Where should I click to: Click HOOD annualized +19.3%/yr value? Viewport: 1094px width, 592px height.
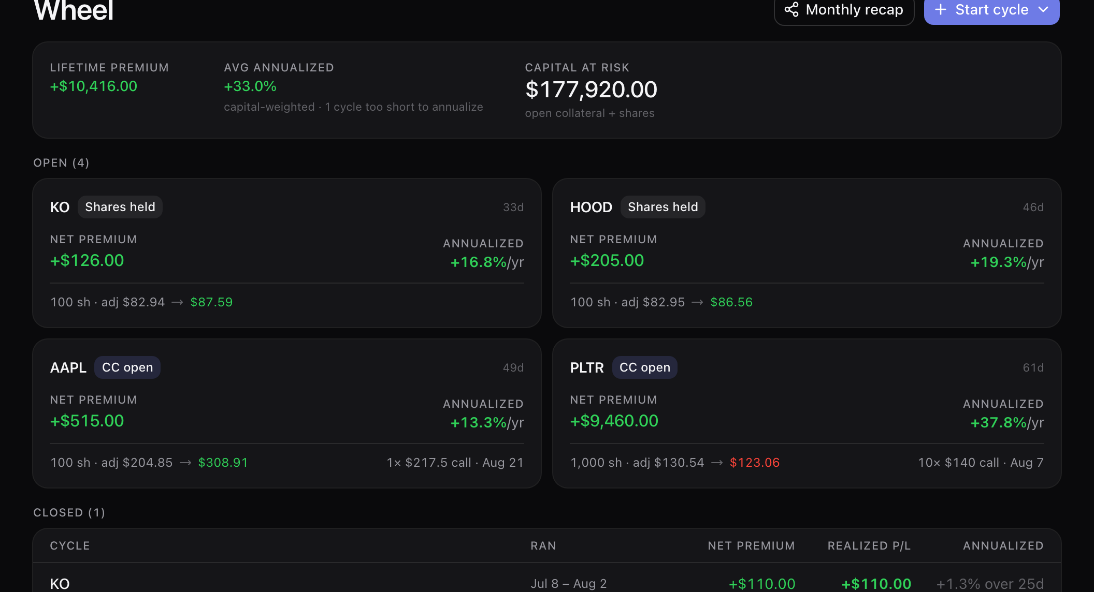pyautogui.click(x=1007, y=262)
